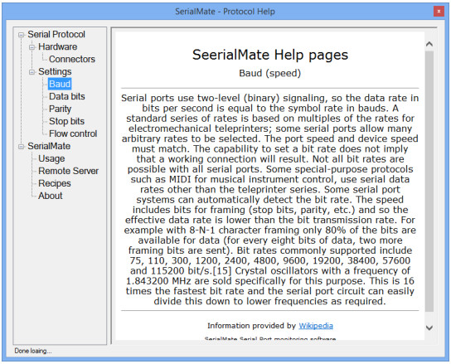Collapse the Settings tree node
This screenshot has height=364, width=451.
32,72
